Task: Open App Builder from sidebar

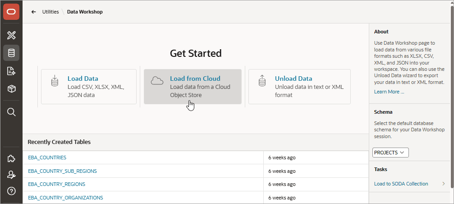Action: pos(11,36)
